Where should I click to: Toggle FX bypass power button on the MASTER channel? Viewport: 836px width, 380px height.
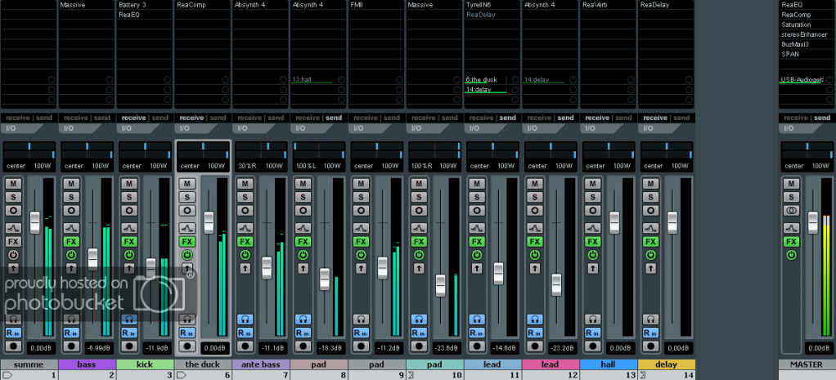click(792, 255)
